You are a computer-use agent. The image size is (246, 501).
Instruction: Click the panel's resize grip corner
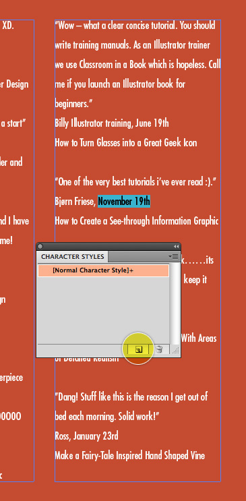pos(176,351)
